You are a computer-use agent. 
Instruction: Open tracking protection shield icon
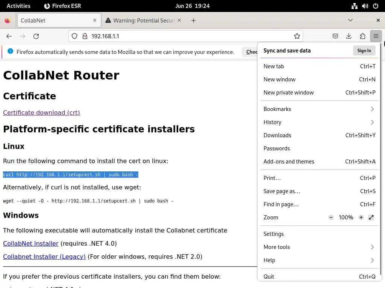coord(74,36)
